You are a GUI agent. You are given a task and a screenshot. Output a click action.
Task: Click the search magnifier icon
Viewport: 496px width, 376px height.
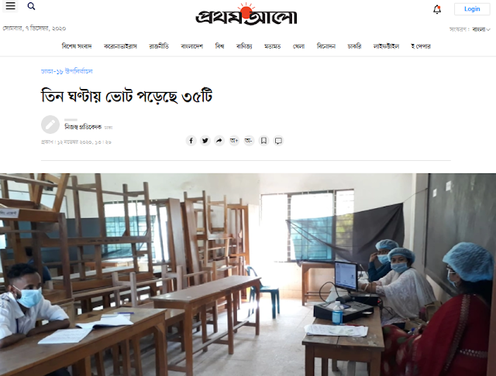click(x=31, y=6)
